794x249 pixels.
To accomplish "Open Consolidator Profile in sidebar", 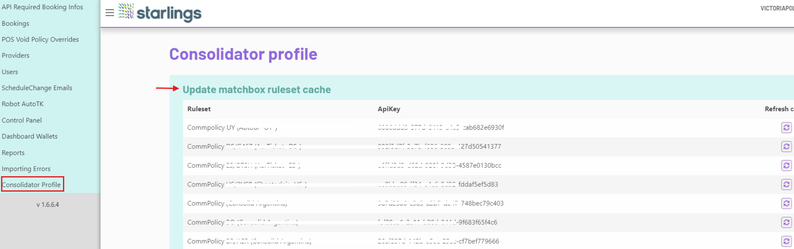I will [32, 184].
